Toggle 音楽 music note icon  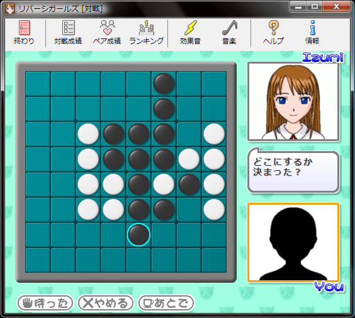click(x=229, y=28)
